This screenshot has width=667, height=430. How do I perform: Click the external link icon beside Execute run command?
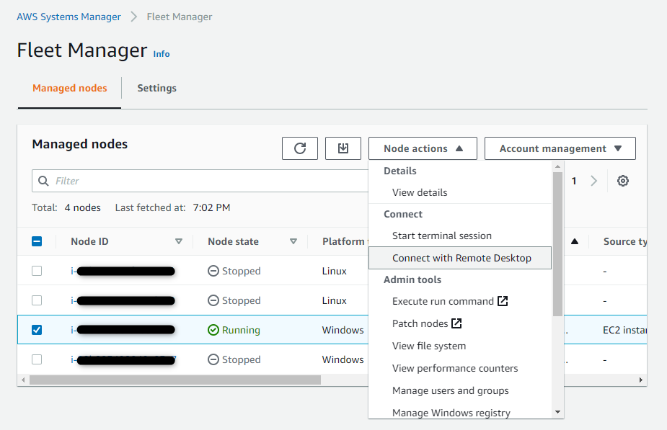pyautogui.click(x=503, y=301)
